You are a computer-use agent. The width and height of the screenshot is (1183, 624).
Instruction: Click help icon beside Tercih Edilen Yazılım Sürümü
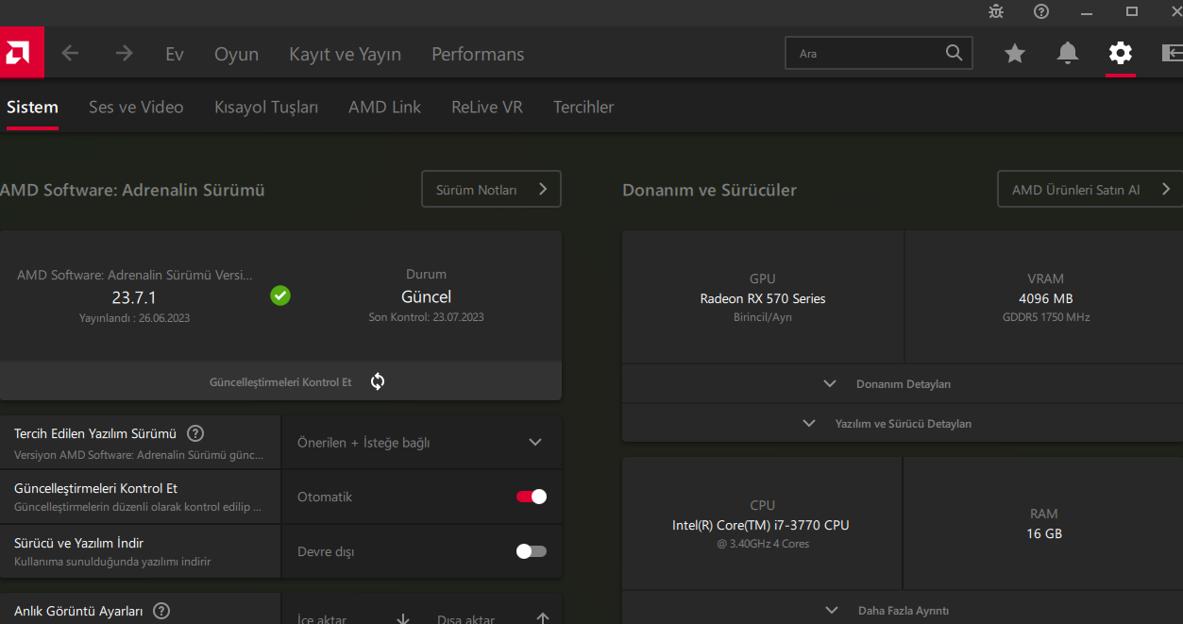[195, 433]
